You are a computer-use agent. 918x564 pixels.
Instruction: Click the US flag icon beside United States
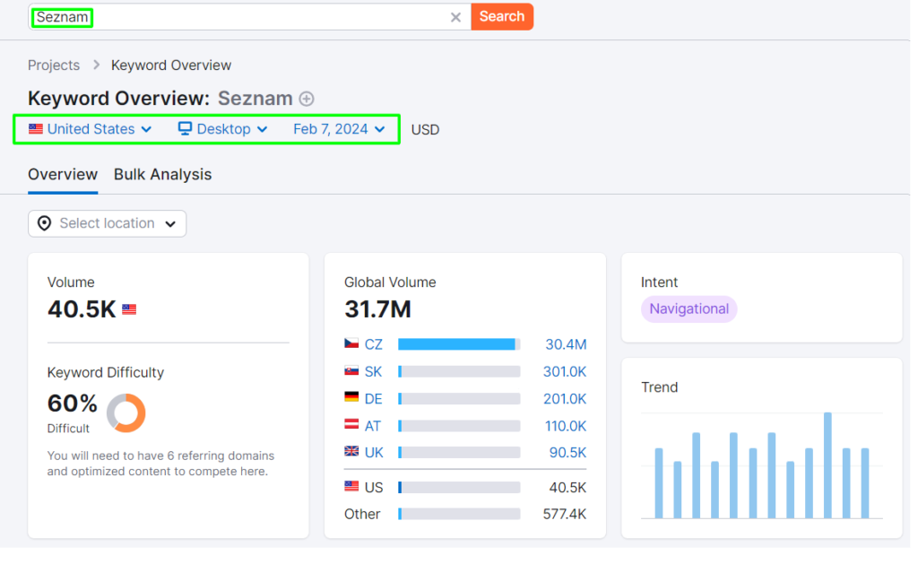[x=36, y=128]
